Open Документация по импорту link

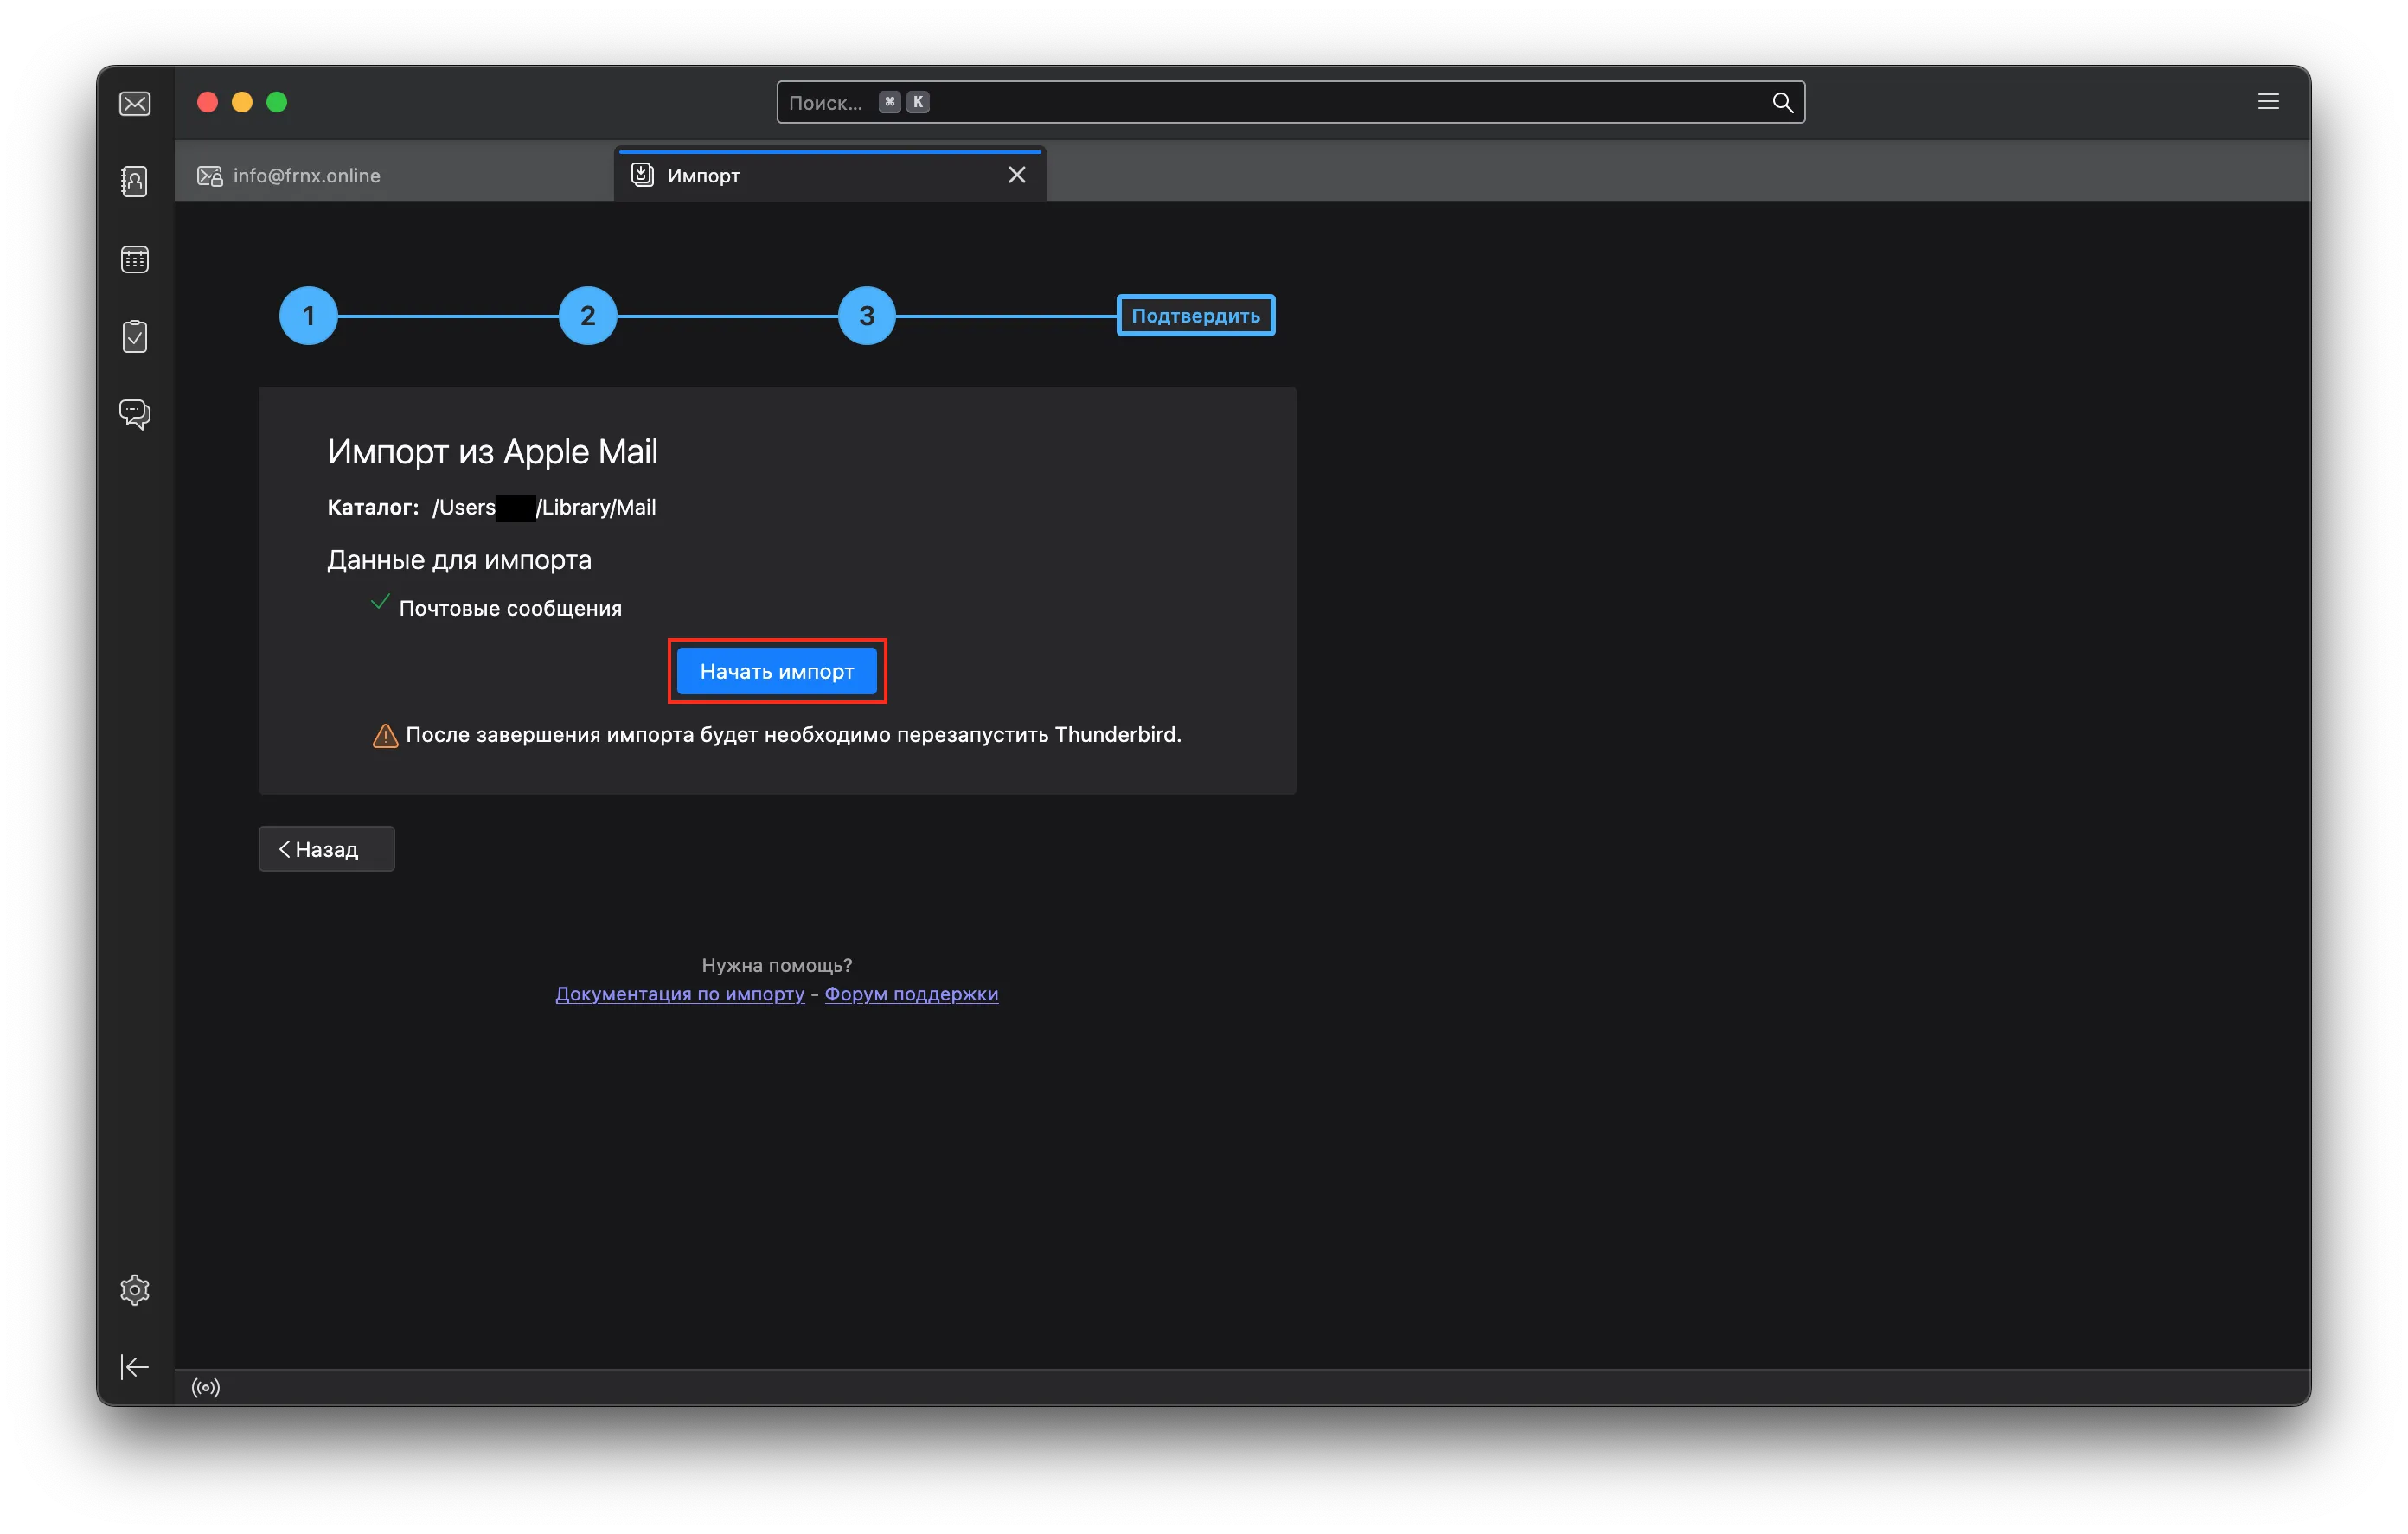point(680,994)
